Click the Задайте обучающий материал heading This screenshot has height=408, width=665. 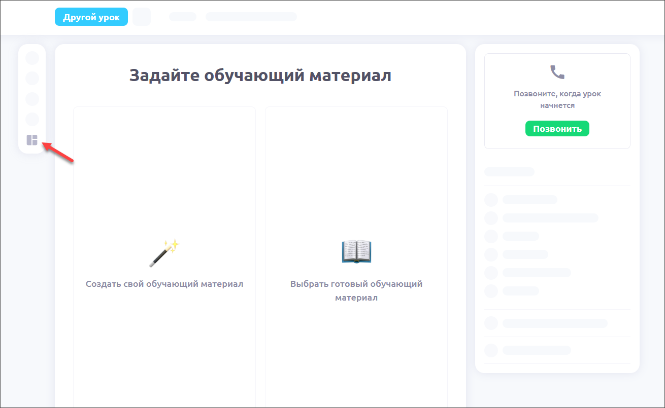click(260, 75)
